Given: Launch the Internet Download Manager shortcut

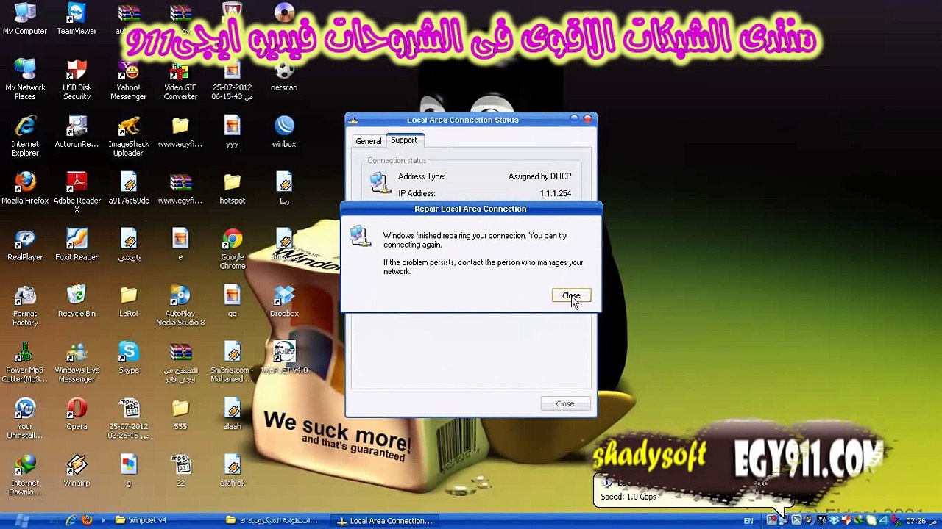Looking at the screenshot, I should [24, 476].
